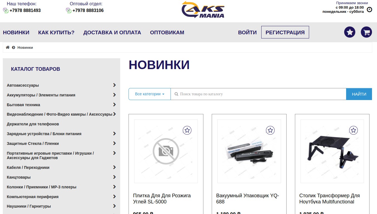Open the Держатели для телефонов category
This screenshot has width=377, height=214.
click(33, 124)
